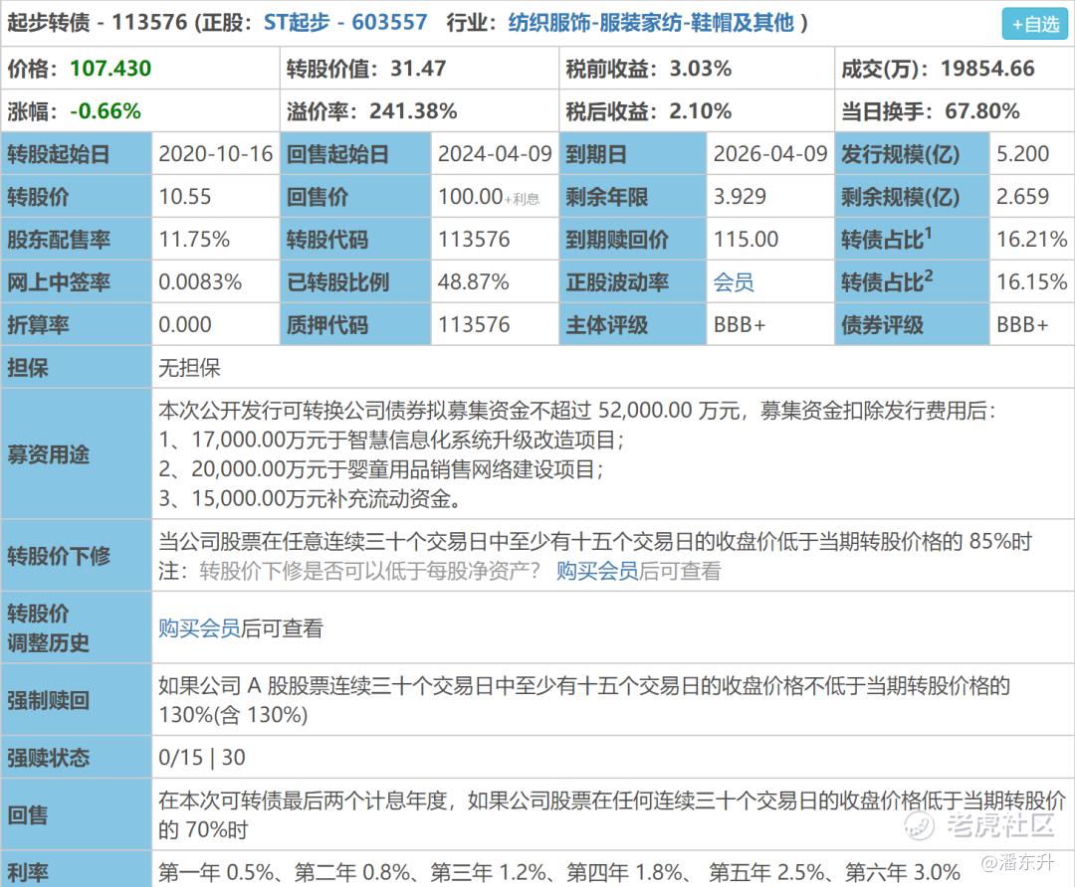Click the 质押代码 value 113576
Image resolution: width=1075 pixels, height=887 pixels.
tap(474, 324)
